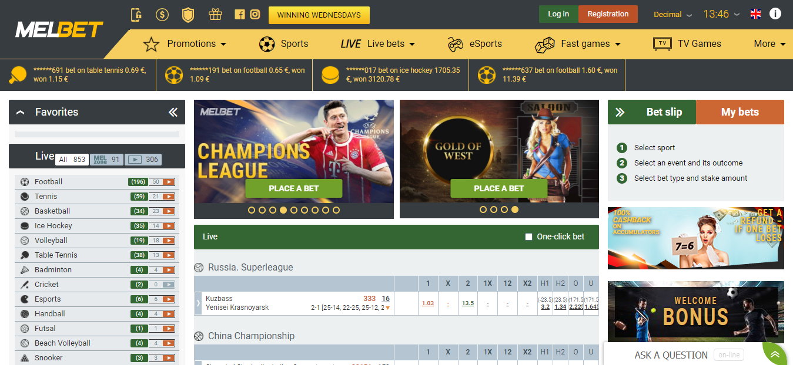Select last Champions League carousel dot

tap(336, 210)
